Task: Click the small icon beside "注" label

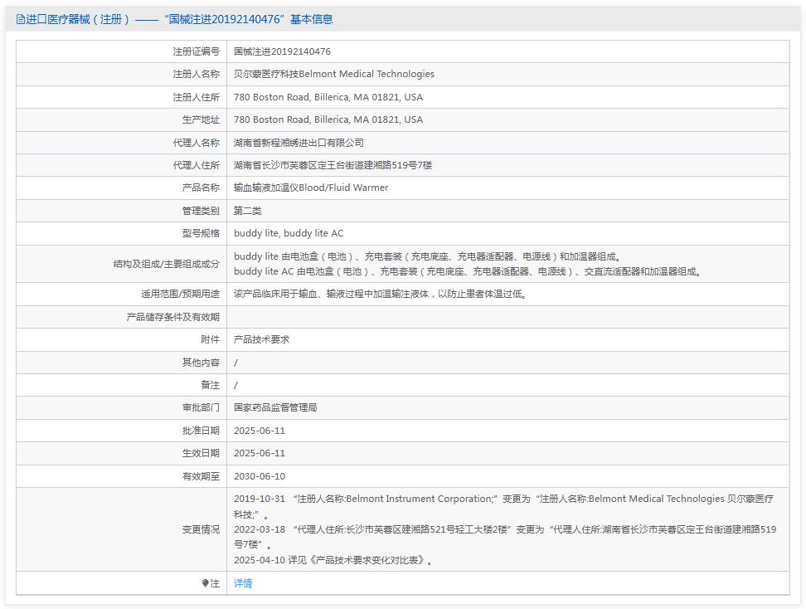Action: [x=206, y=583]
